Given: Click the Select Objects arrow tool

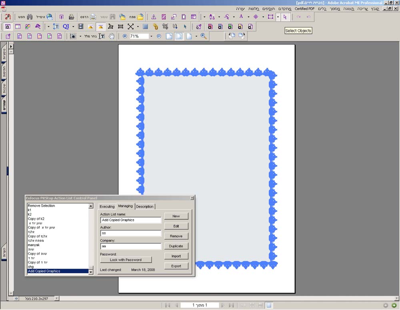Looking at the screenshot, I should click(x=285, y=17).
